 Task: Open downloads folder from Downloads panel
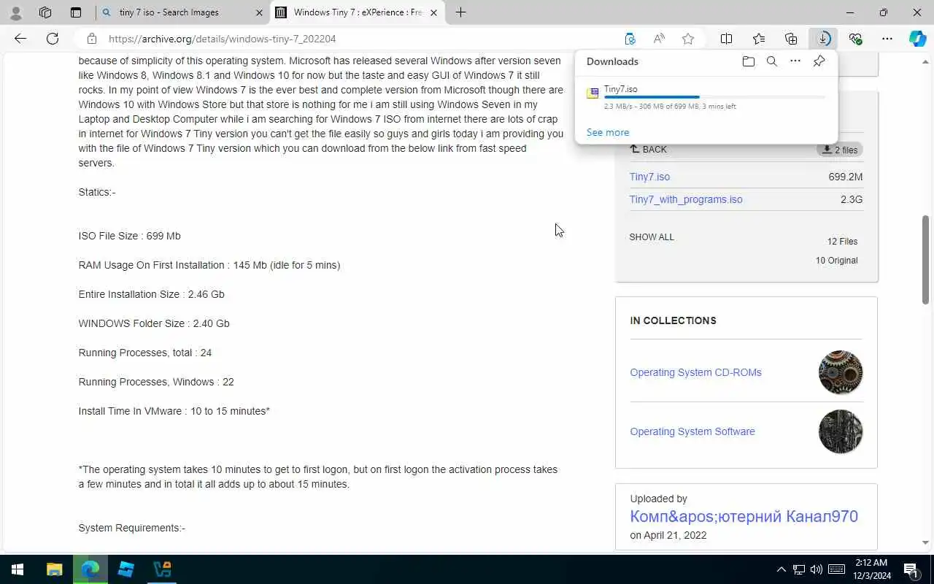748,61
